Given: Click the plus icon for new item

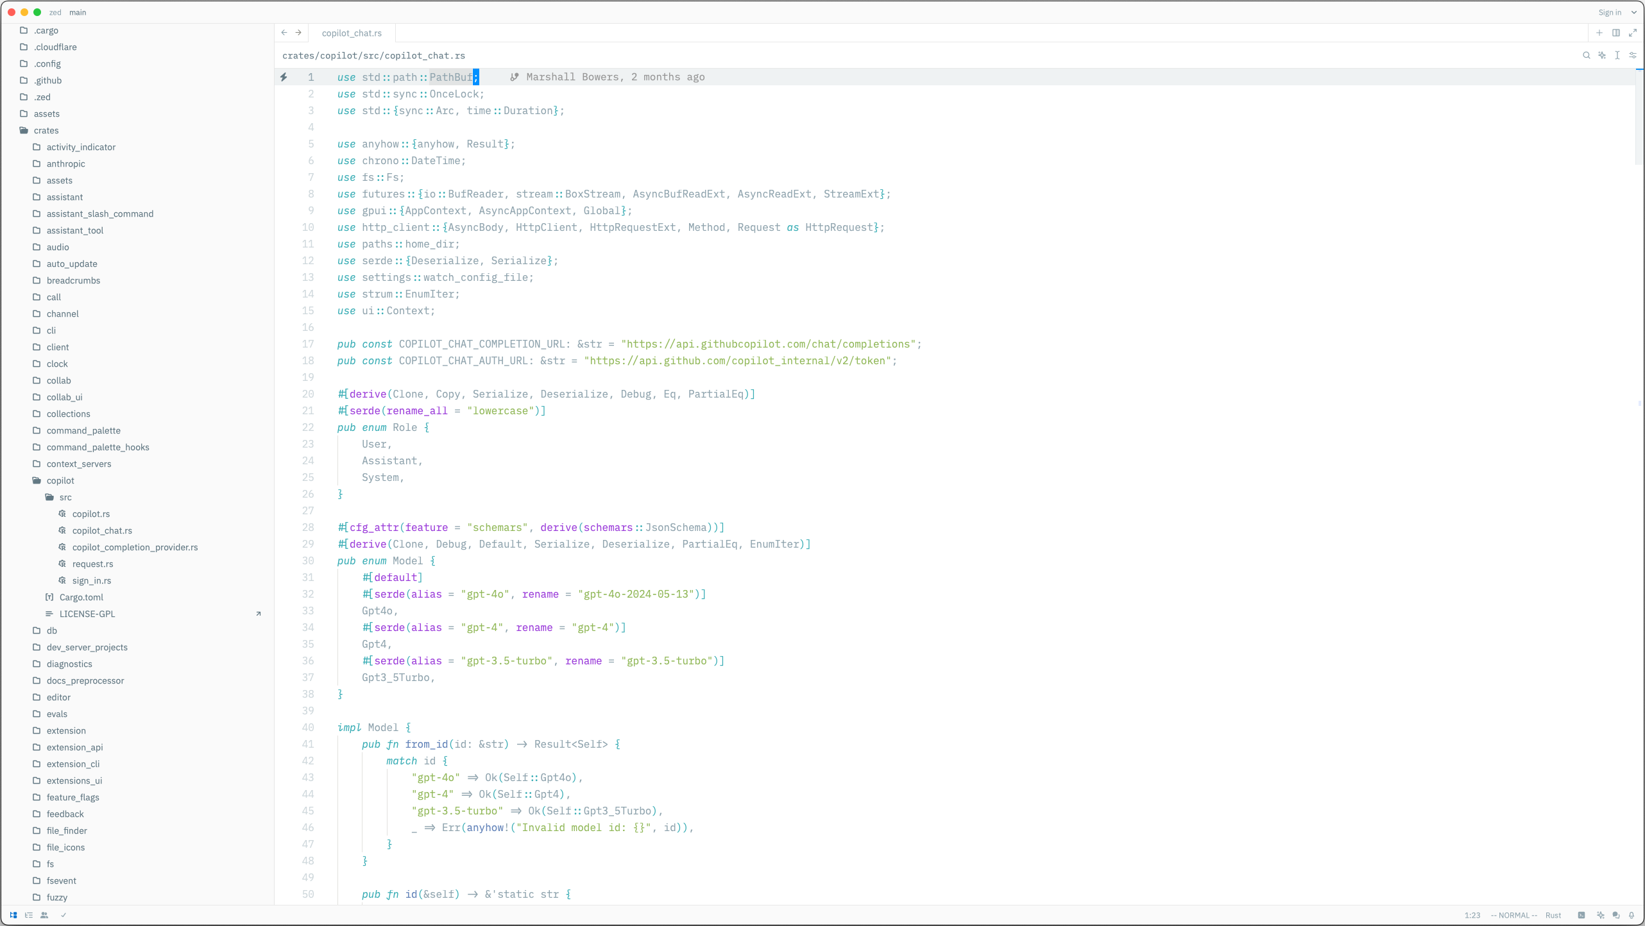Looking at the screenshot, I should pyautogui.click(x=1599, y=33).
